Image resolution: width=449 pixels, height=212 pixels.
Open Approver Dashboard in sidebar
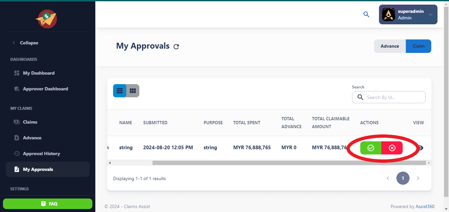(x=45, y=89)
